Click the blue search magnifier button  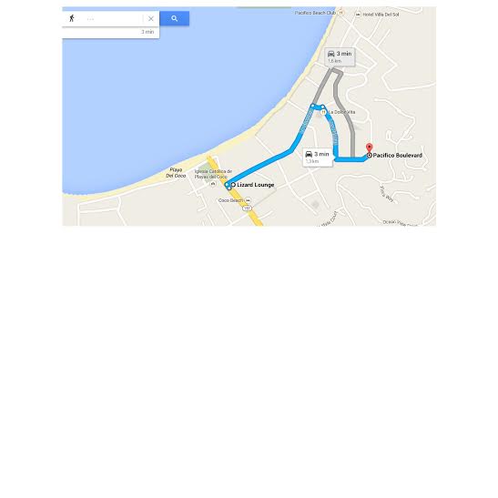point(175,18)
